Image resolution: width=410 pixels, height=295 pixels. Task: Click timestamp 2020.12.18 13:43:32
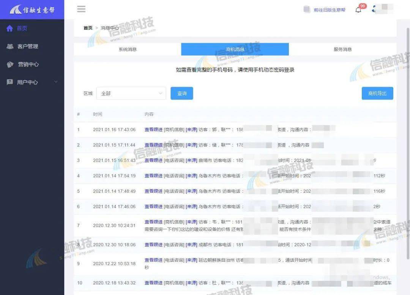(114, 283)
